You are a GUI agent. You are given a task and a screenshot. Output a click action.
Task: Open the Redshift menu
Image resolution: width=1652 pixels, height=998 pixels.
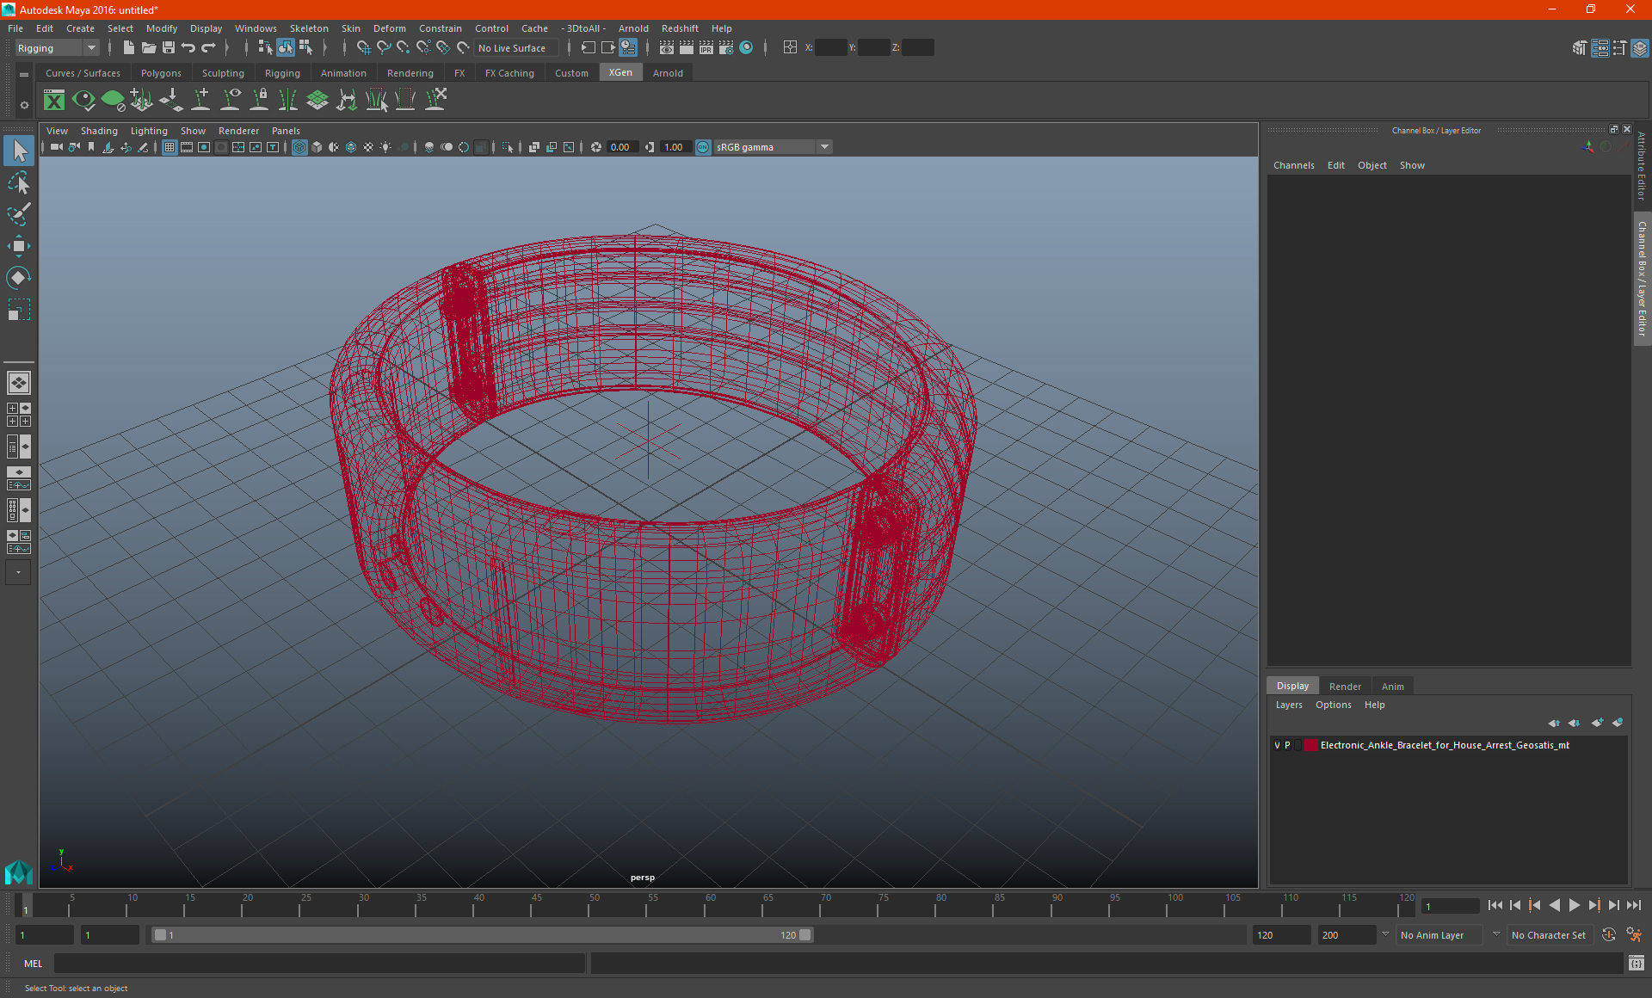[680, 28]
